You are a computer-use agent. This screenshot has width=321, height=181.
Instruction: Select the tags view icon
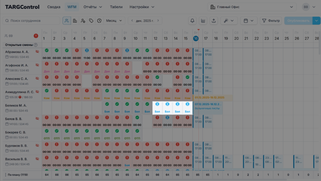(91, 21)
